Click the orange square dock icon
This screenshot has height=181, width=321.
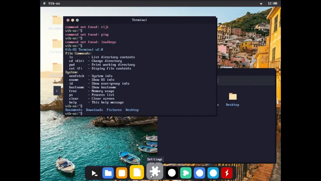(122, 173)
